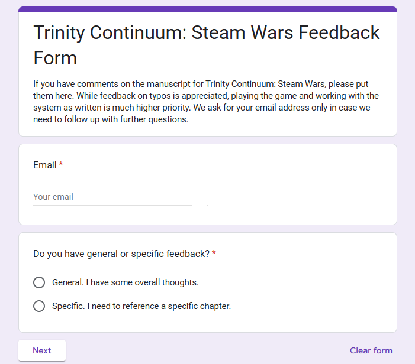Click the "Your email" input field

112,197
